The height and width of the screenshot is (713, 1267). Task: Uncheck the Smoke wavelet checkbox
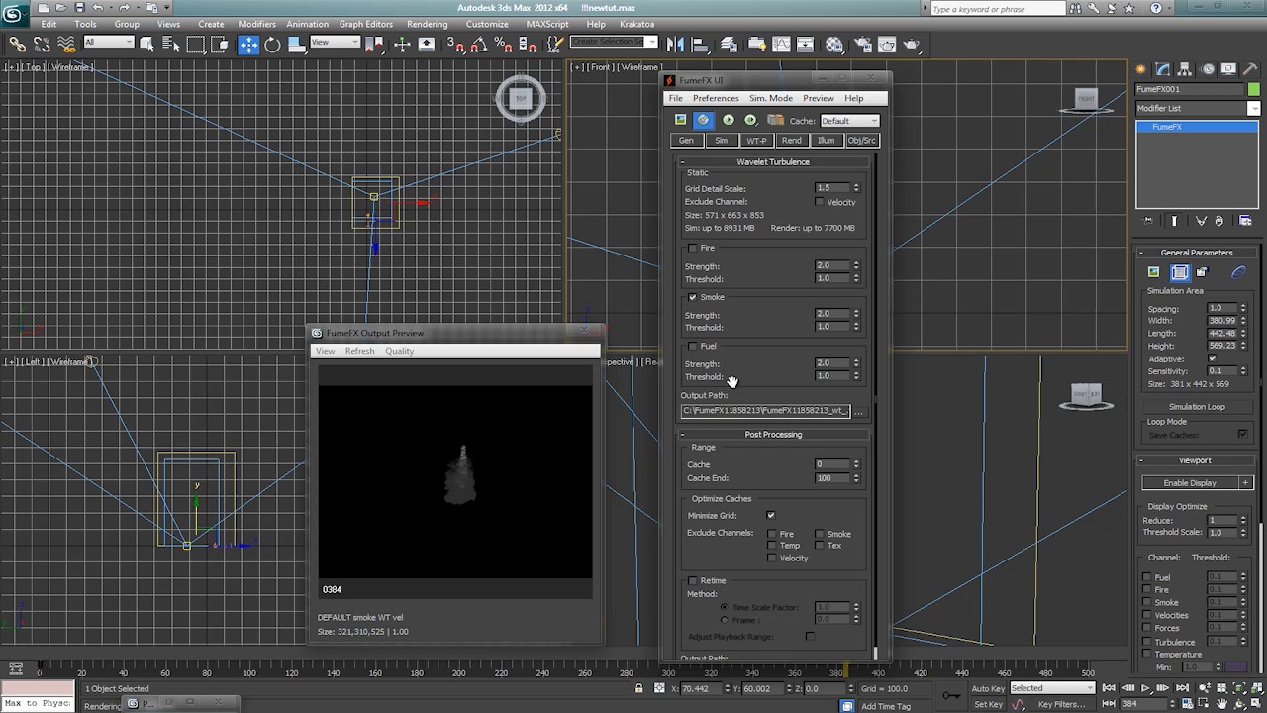[x=693, y=297]
